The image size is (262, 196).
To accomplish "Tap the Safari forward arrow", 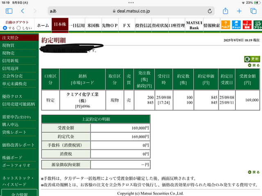I will (35, 11).
